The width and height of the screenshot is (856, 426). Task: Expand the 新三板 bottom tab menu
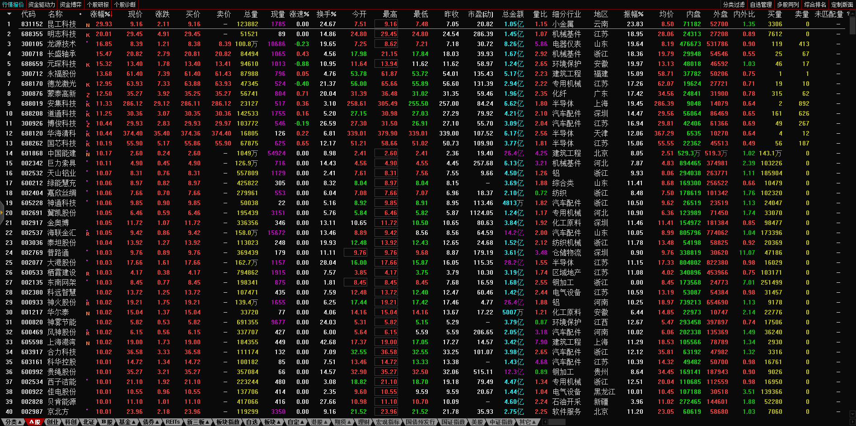click(198, 422)
